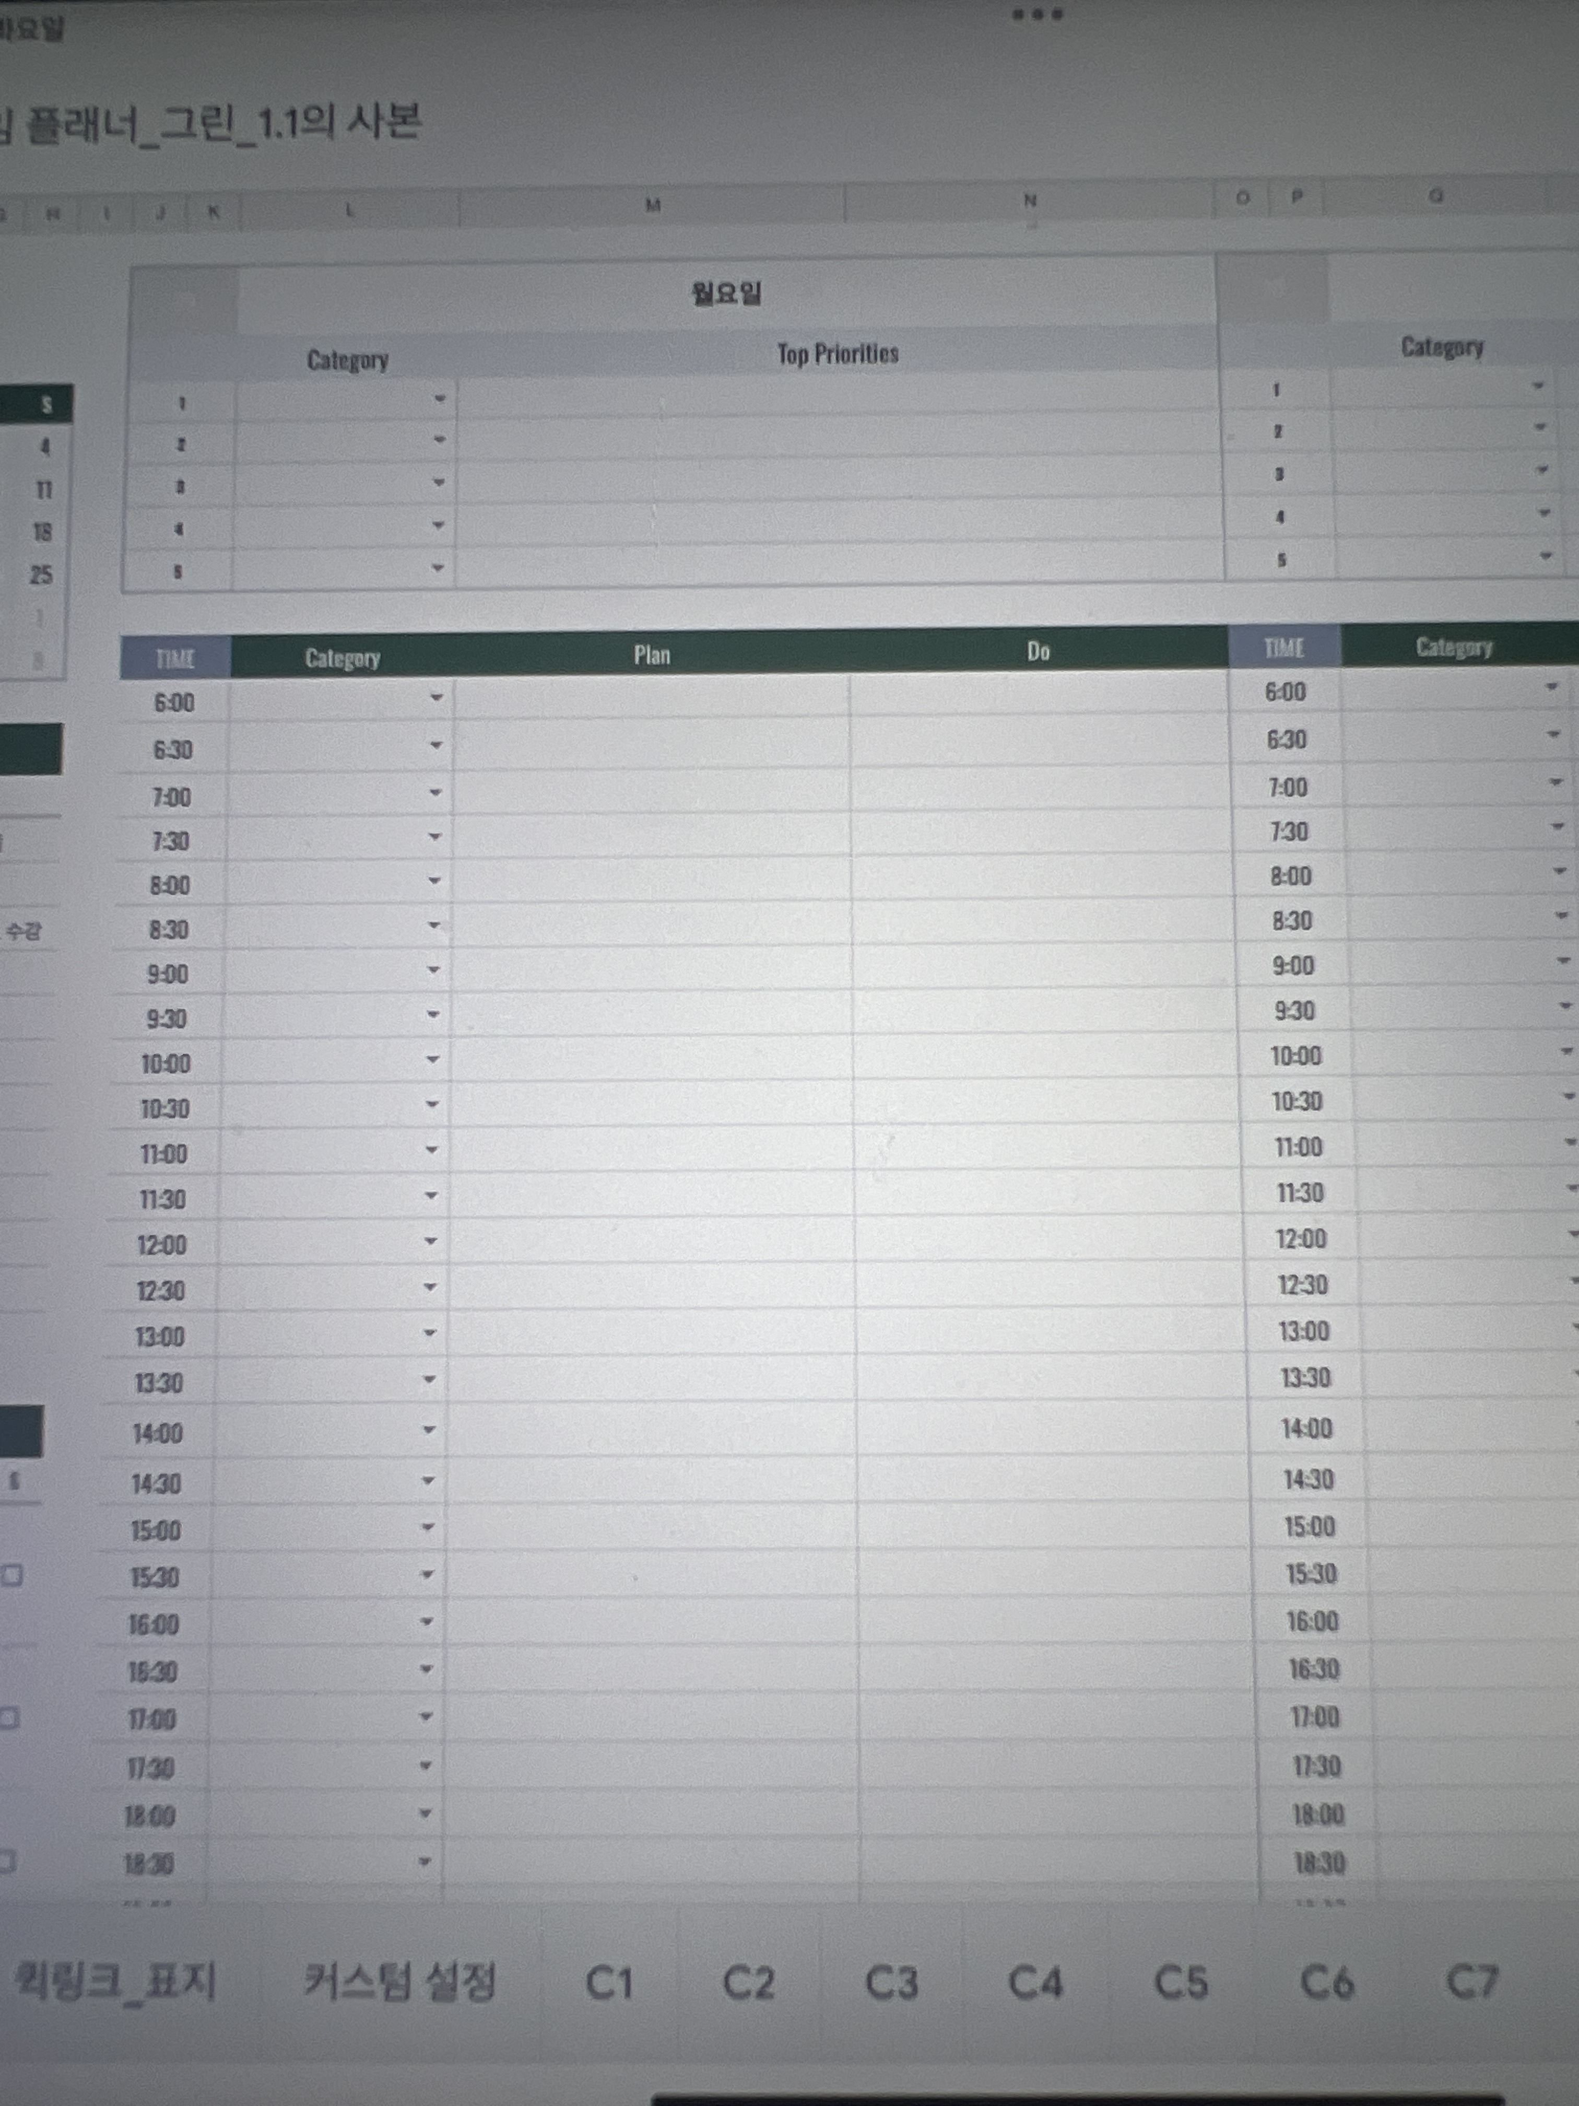Screen dimensions: 1579x2106
Task: Open Category dropdown for Monday priority 1
Action: [439, 399]
